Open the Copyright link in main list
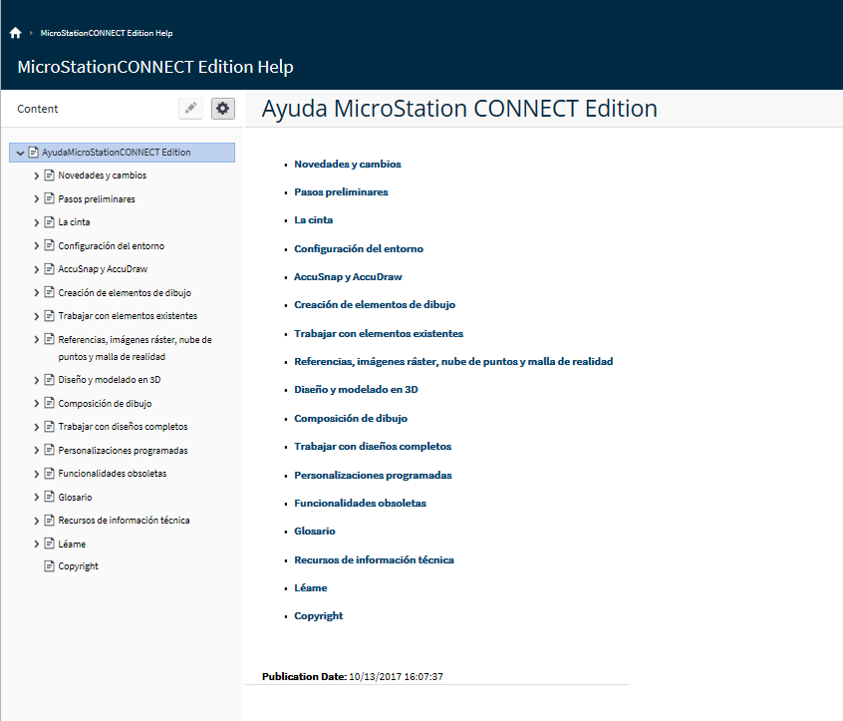This screenshot has height=721, width=843. click(x=318, y=616)
